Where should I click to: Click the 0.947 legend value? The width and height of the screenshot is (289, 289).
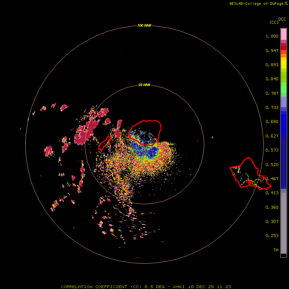(272, 50)
